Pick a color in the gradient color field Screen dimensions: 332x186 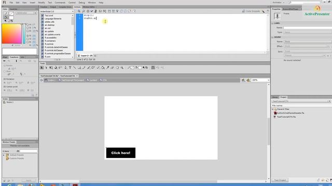click(x=11, y=34)
